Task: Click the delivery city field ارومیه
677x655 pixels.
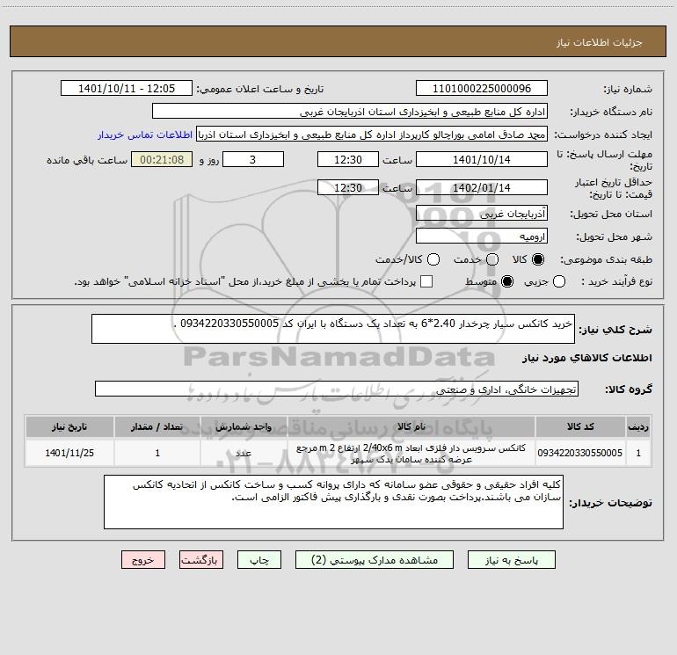Action: click(x=482, y=237)
